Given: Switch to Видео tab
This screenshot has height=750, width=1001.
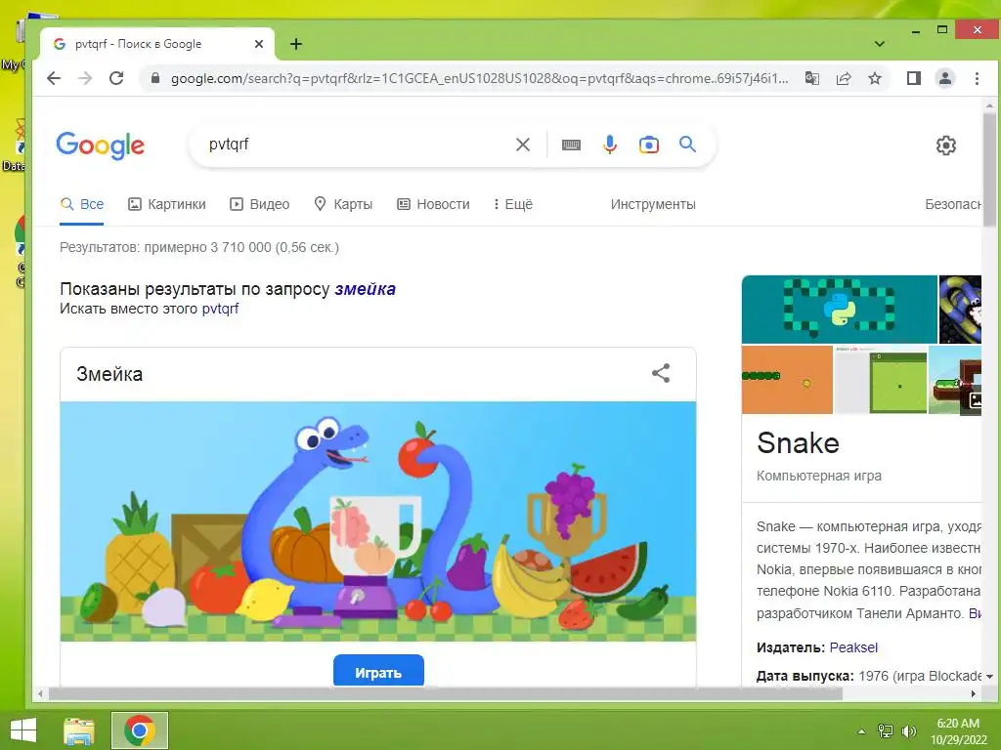Looking at the screenshot, I should pyautogui.click(x=259, y=205).
